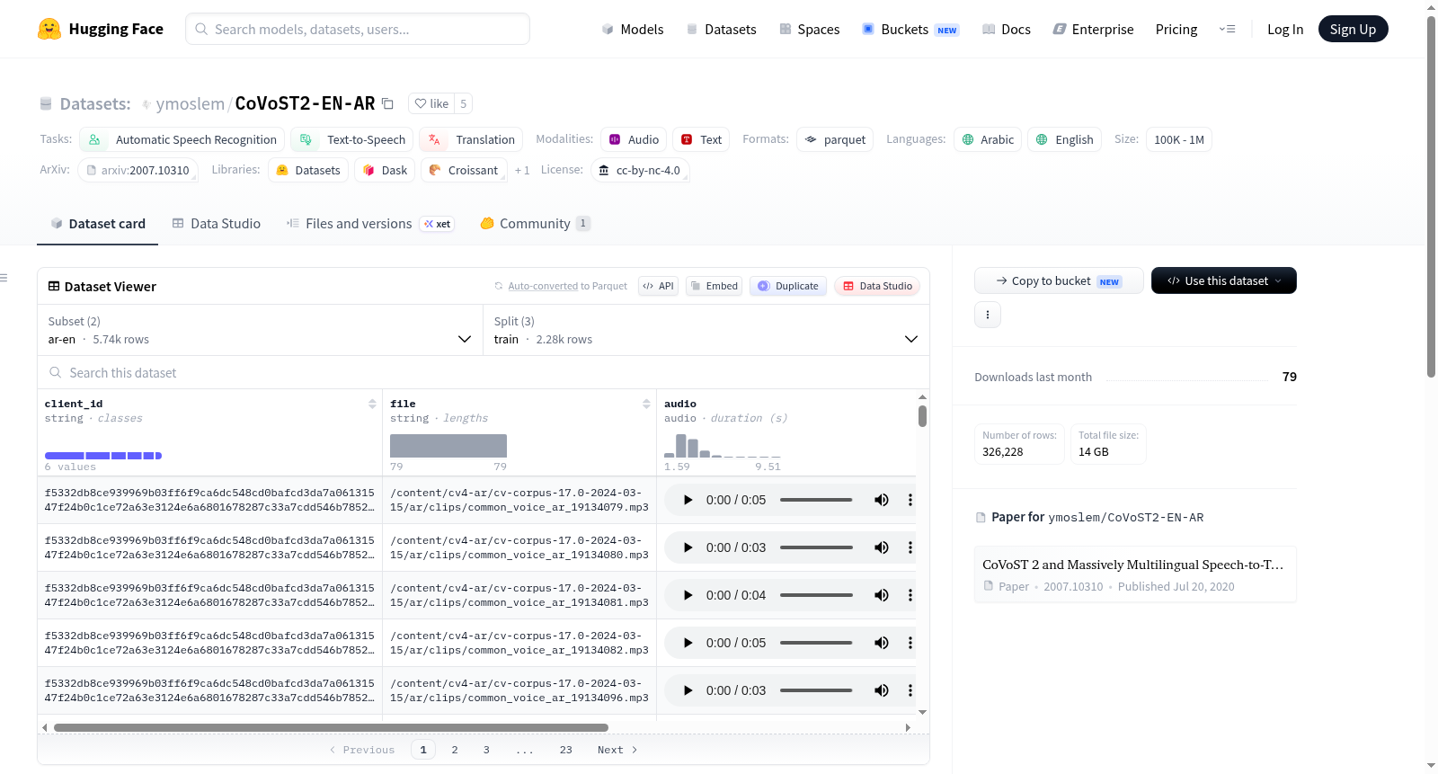Open the Use this dataset dropdown

tap(1223, 280)
